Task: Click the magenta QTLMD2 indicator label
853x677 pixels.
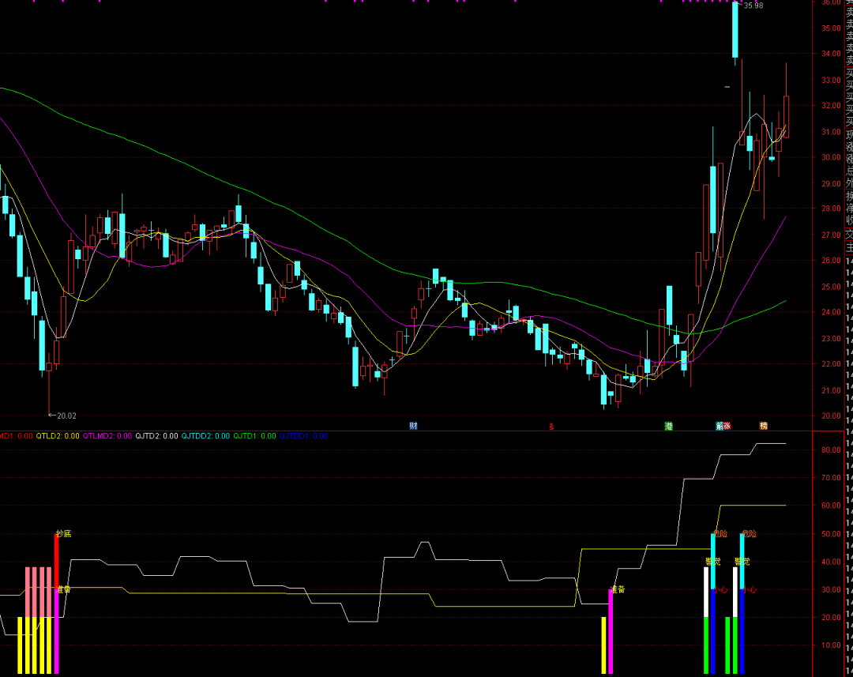Action: pos(107,435)
